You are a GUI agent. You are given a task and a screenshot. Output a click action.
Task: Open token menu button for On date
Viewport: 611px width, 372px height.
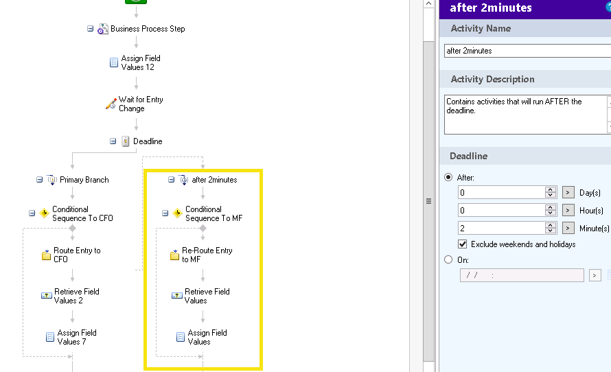595,275
